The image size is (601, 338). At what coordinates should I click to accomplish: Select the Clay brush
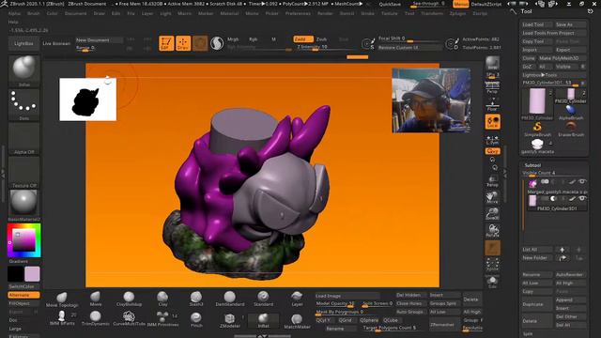[x=162, y=299]
